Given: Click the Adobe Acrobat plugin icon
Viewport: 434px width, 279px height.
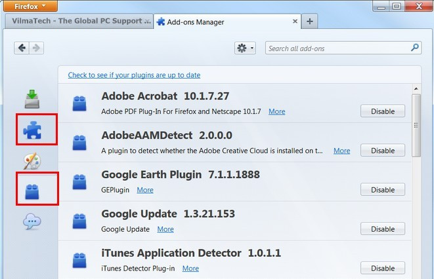Looking at the screenshot, I should 79,103.
